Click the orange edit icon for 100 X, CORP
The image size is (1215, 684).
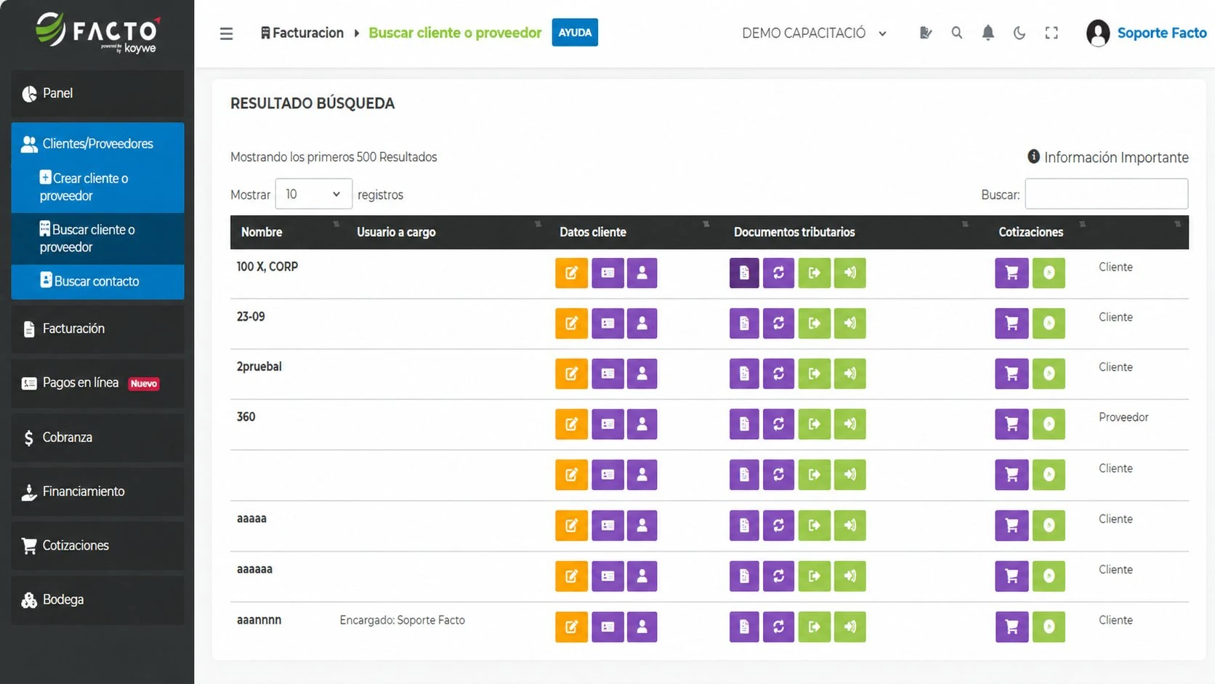[571, 273]
